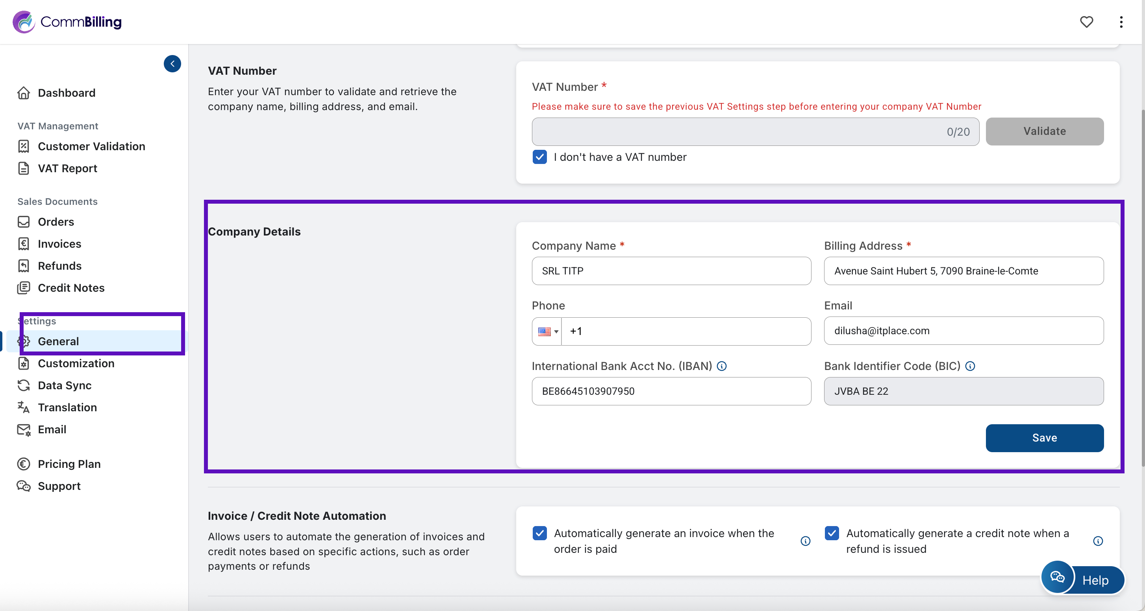Click the Company Name input field
The width and height of the screenshot is (1145, 611).
click(671, 271)
